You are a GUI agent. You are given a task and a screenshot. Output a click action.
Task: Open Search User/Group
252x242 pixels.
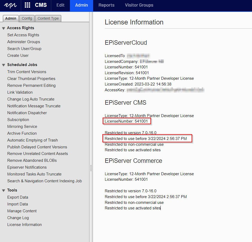(x=24, y=48)
